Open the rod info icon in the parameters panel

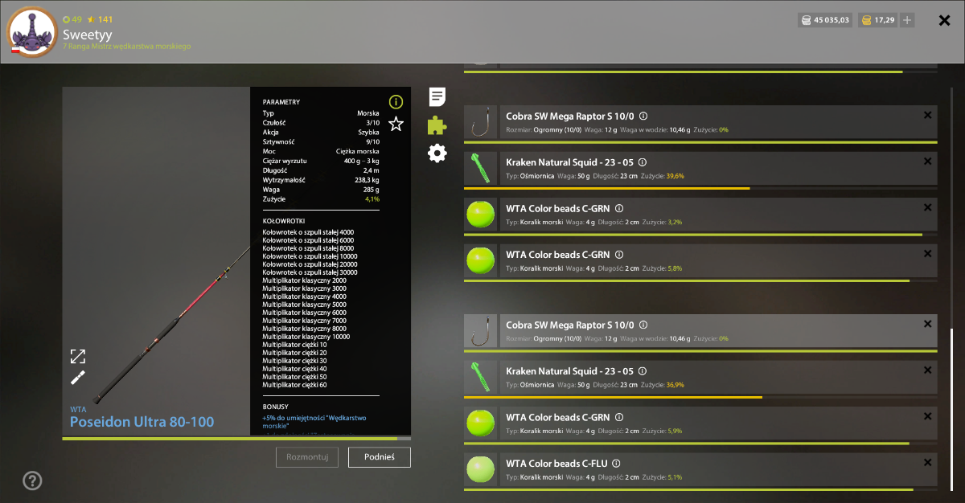(396, 101)
